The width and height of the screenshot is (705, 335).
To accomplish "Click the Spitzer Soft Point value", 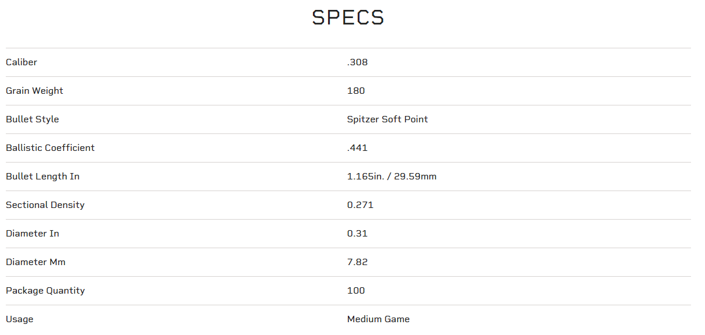I will (387, 119).
